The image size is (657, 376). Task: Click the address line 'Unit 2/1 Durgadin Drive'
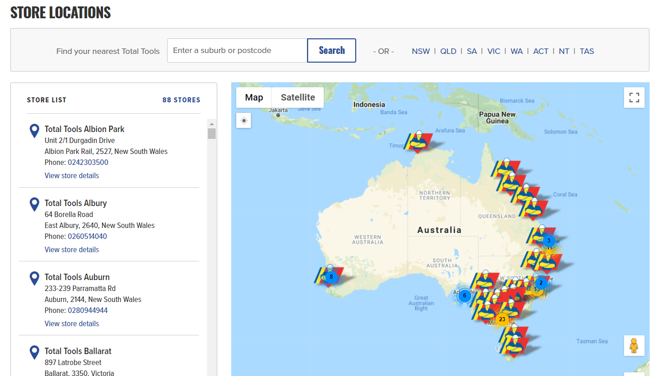[80, 140]
